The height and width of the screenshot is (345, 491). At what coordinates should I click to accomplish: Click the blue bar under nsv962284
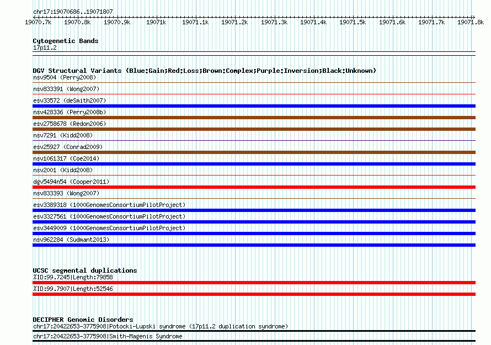coord(254,245)
